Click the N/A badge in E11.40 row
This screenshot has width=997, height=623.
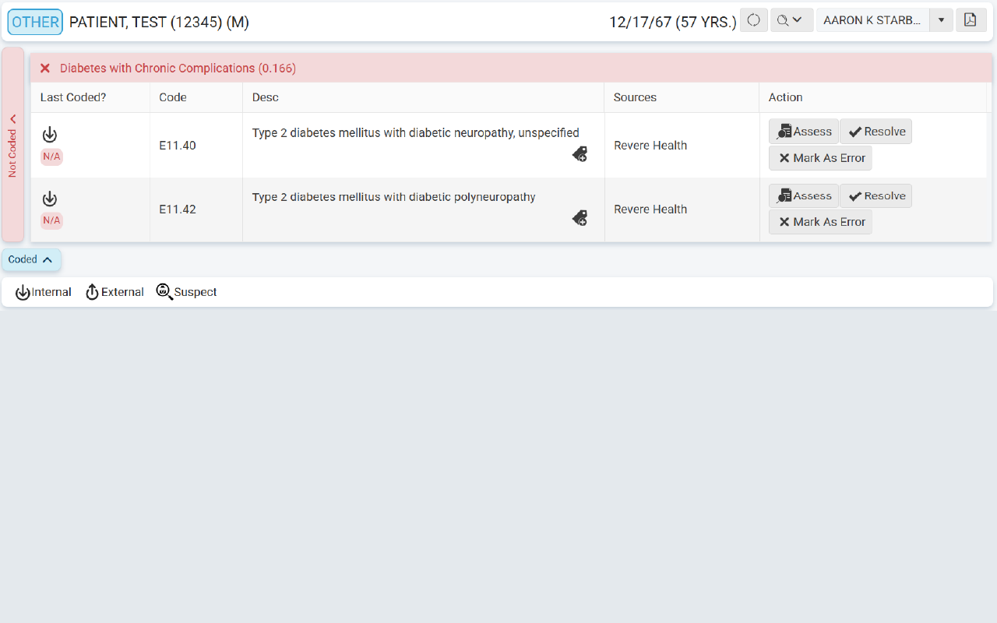(51, 157)
